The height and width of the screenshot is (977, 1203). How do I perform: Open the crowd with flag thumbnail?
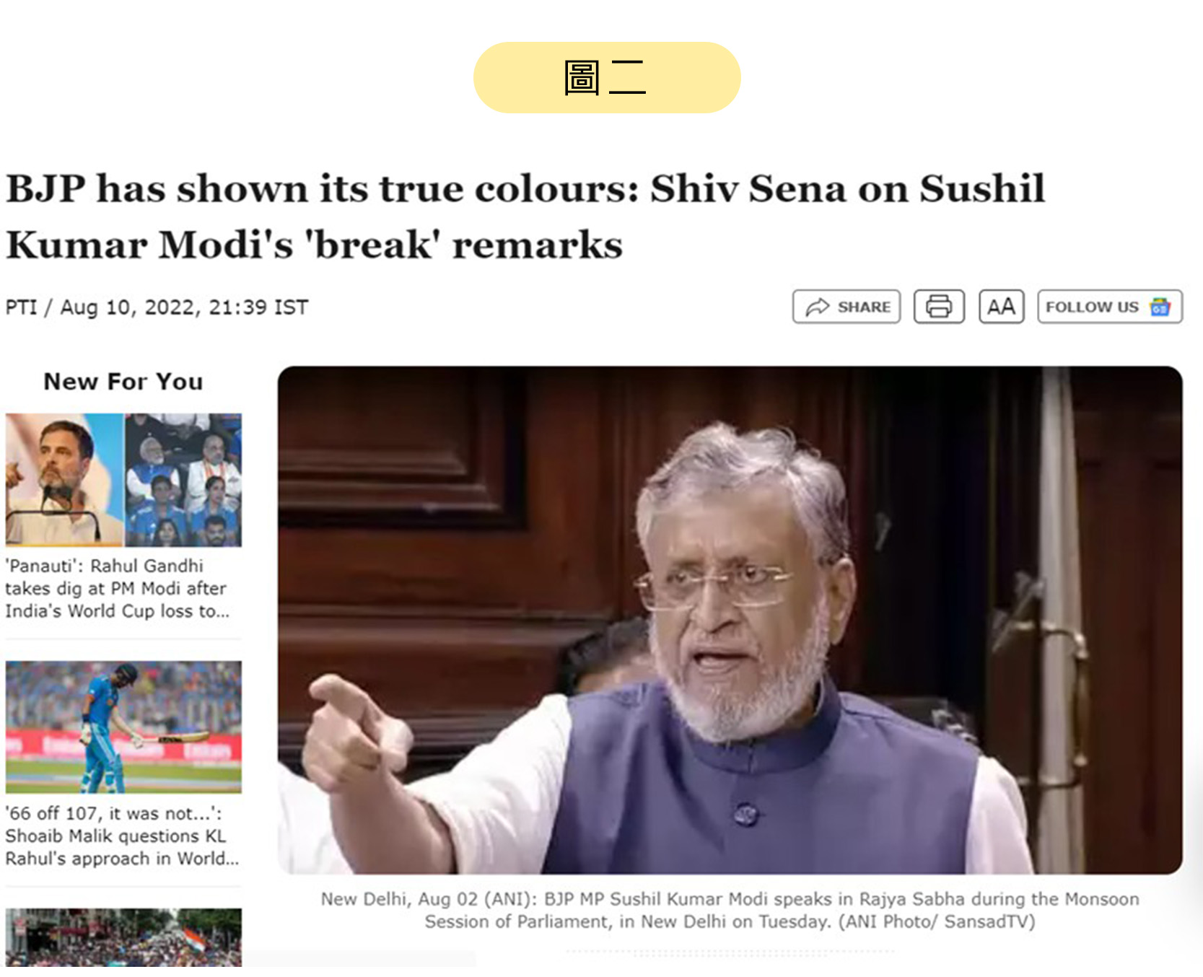[x=123, y=937]
